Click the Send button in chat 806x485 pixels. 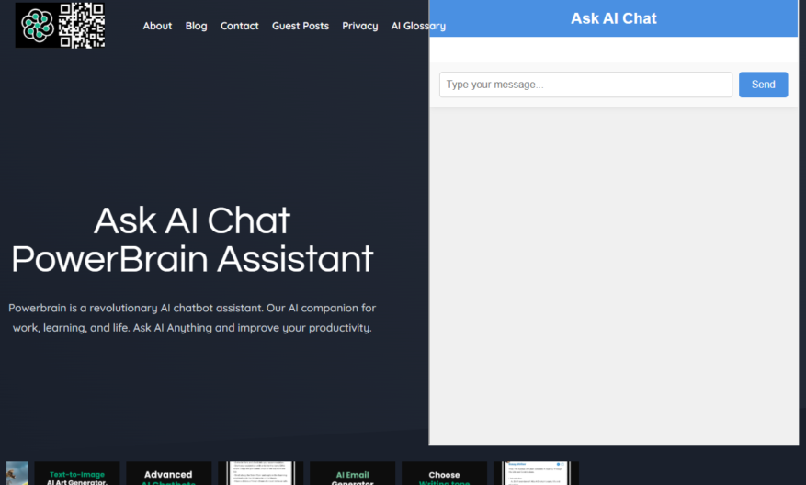pyautogui.click(x=764, y=85)
